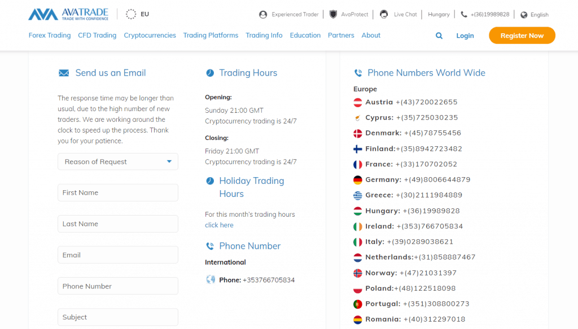Focus the First Name input field

118,193
